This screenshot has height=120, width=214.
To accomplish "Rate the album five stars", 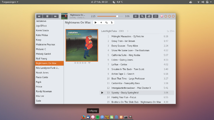I will click(x=85, y=63).
